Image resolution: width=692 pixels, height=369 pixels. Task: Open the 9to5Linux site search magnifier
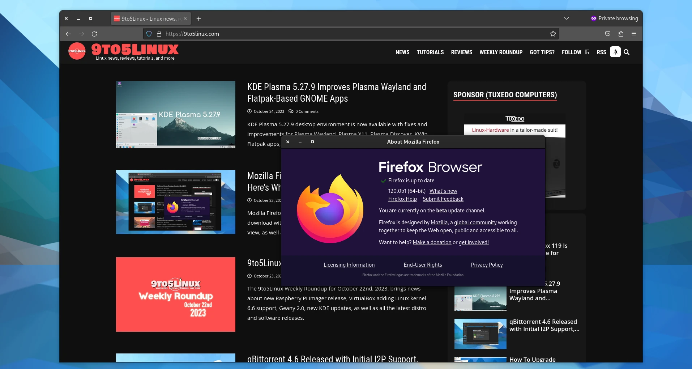(627, 52)
